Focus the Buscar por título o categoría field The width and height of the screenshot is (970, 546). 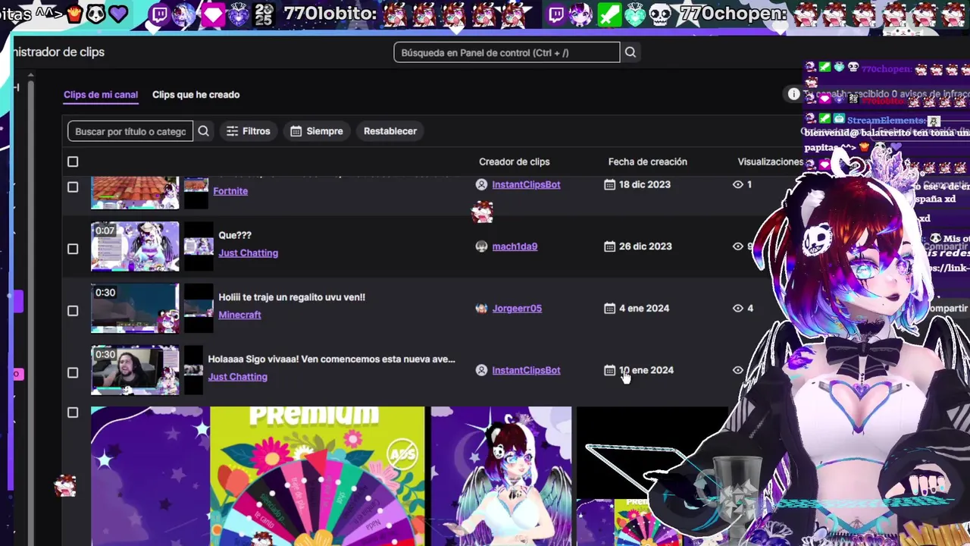coord(130,131)
